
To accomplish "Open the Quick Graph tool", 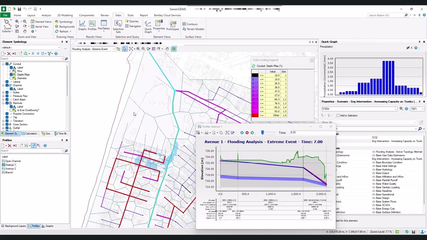I will (148, 27).
